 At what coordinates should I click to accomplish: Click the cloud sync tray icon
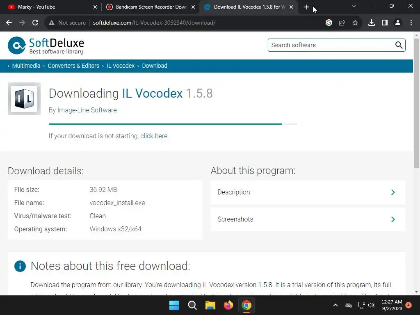pyautogui.click(x=349, y=305)
